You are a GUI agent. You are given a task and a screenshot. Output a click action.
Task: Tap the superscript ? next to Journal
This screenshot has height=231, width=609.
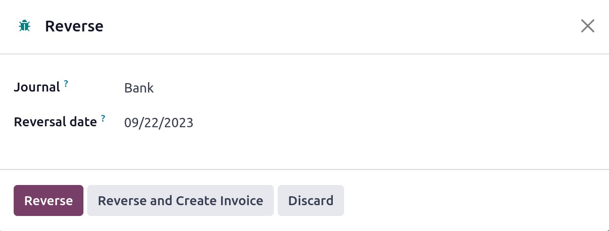tap(66, 84)
